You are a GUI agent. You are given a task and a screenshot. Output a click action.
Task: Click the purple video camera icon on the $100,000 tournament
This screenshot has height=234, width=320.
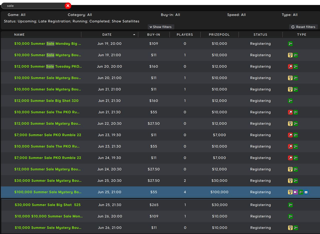[295, 192]
